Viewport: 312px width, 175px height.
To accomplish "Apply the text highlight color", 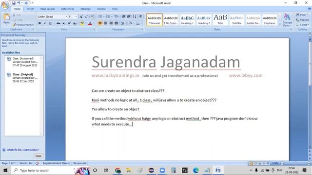I will point(82,23).
